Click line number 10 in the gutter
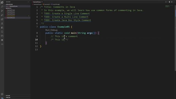The width and height of the screenshot is (176, 99). coord(36,40)
